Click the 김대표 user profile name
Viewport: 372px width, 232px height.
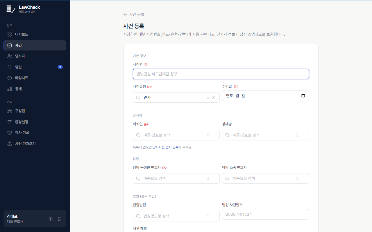(x=12, y=216)
